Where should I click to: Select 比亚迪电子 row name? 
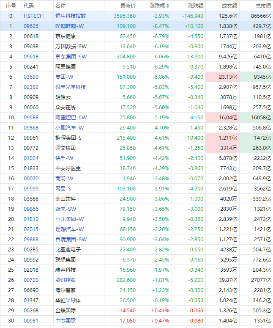point(68,250)
